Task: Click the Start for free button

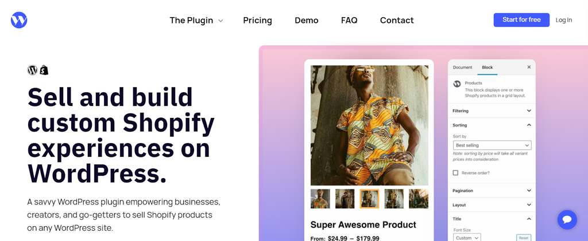Action: tap(521, 20)
